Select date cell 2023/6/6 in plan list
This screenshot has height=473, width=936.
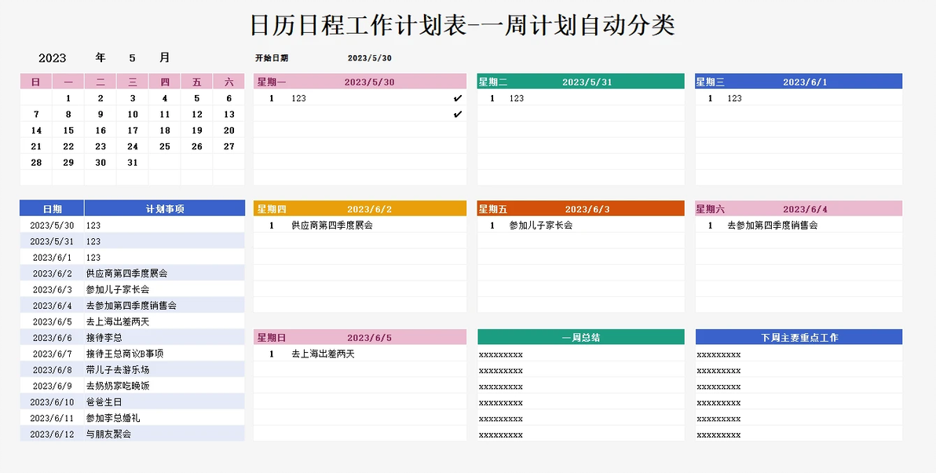tap(52, 337)
